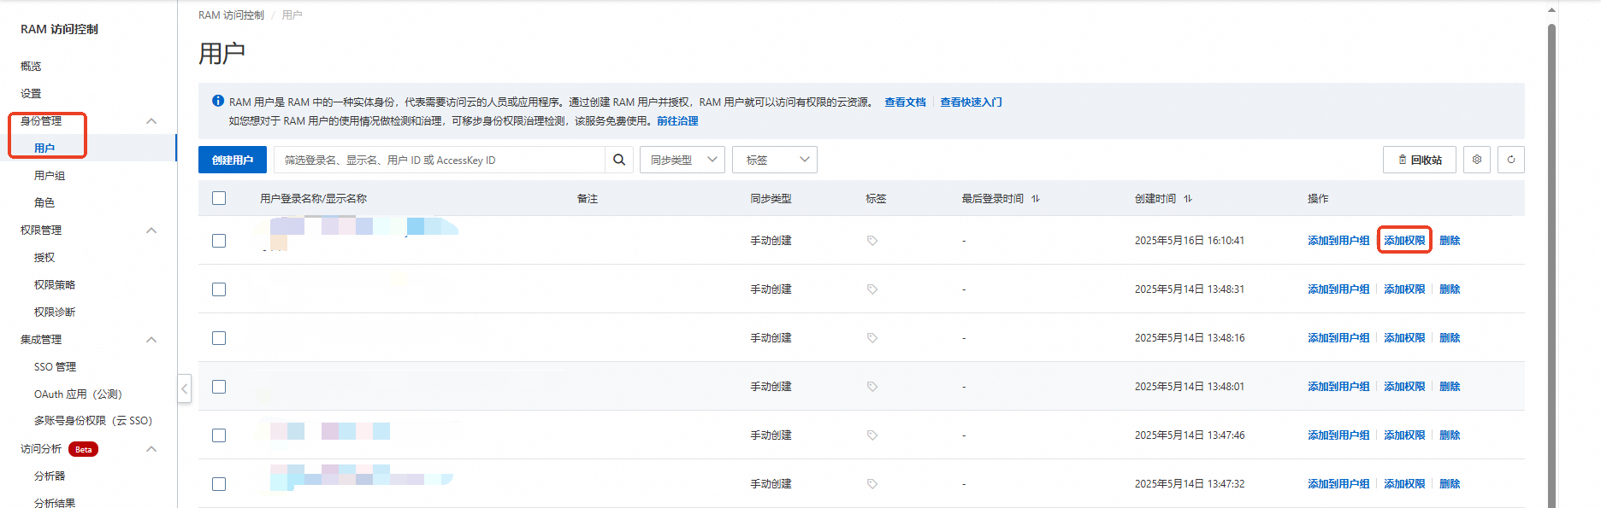Collapse the 访问分析 section chevron
Image resolution: width=1601 pixels, height=508 pixels.
coord(151,449)
